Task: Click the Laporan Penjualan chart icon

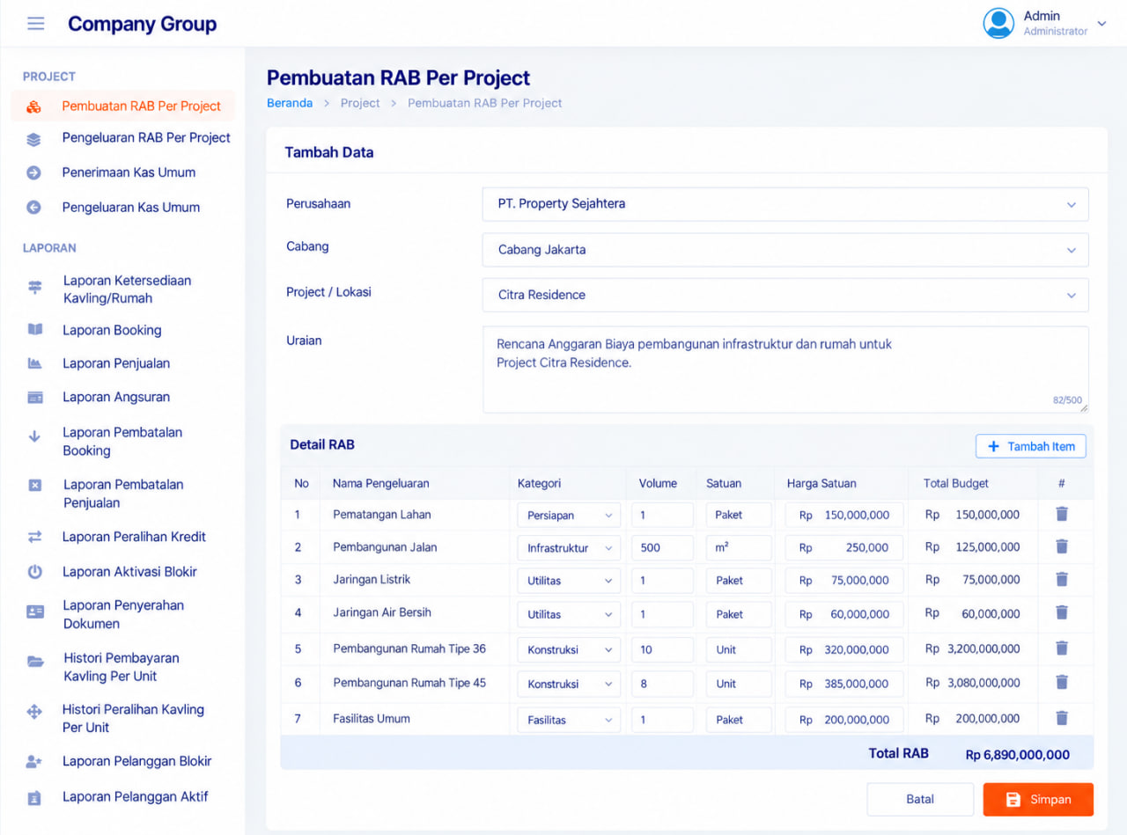Action: [35, 363]
